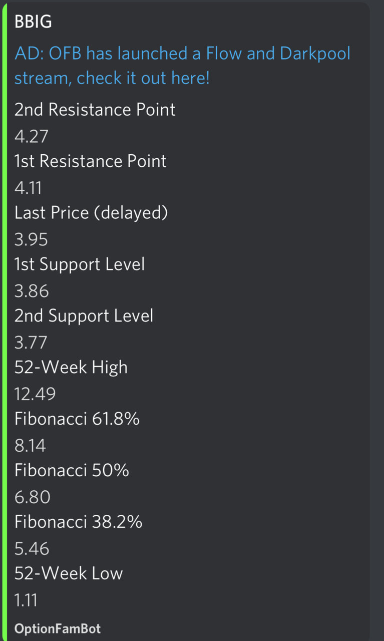Click the OptionFamBot footer text
Viewport: 384px width, 641px height.
(x=58, y=629)
